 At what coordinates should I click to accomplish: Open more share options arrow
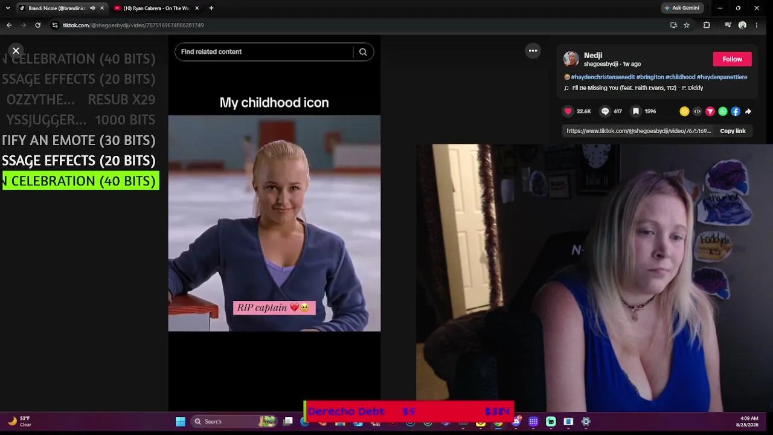(748, 111)
